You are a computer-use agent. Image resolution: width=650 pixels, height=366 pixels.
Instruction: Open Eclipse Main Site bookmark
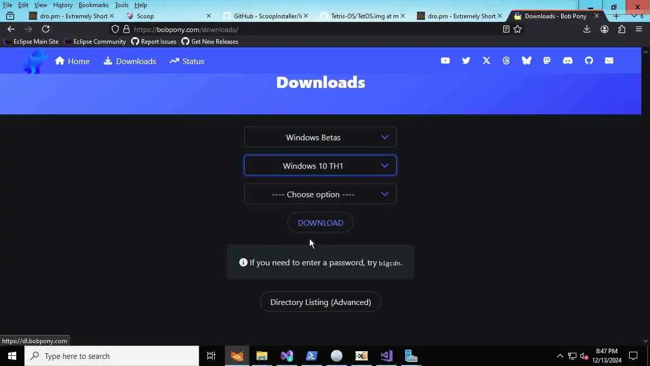[x=31, y=42]
